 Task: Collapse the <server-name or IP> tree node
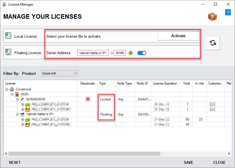click(x=17, y=114)
